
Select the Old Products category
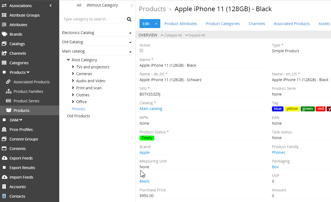pos(78,116)
